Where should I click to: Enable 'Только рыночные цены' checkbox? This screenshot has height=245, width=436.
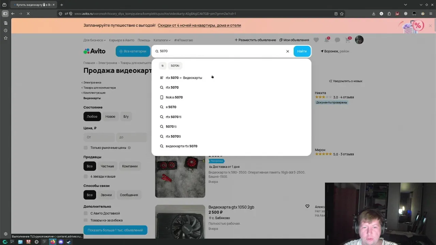tap(85, 148)
